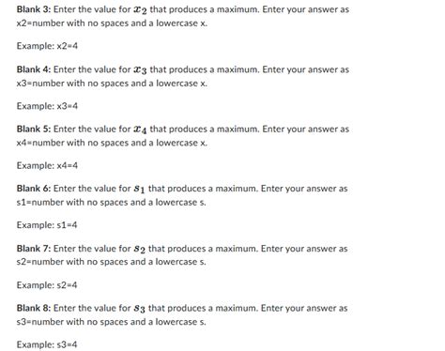This screenshot has height=351, width=445.
Task: Click the x3 math symbol in Blank 4
Action: (x=140, y=70)
